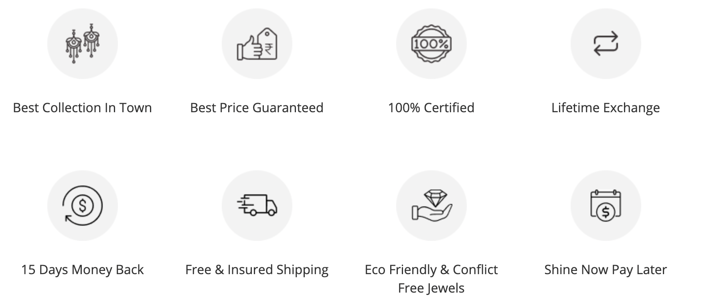The image size is (717, 303).
Task: Select the 100% certified badge icon
Action: pyautogui.click(x=431, y=44)
